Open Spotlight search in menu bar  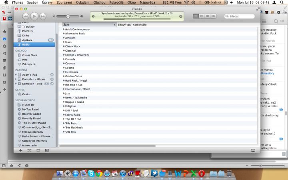click(x=282, y=2)
